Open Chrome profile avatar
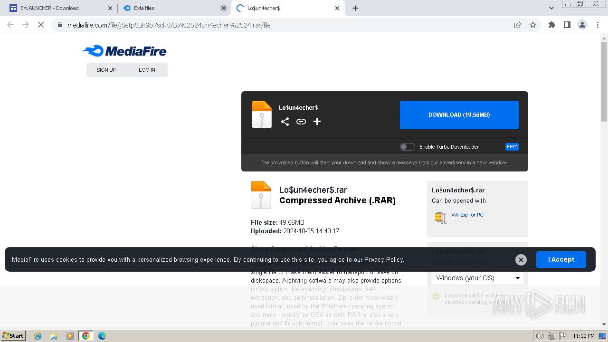 (x=582, y=25)
